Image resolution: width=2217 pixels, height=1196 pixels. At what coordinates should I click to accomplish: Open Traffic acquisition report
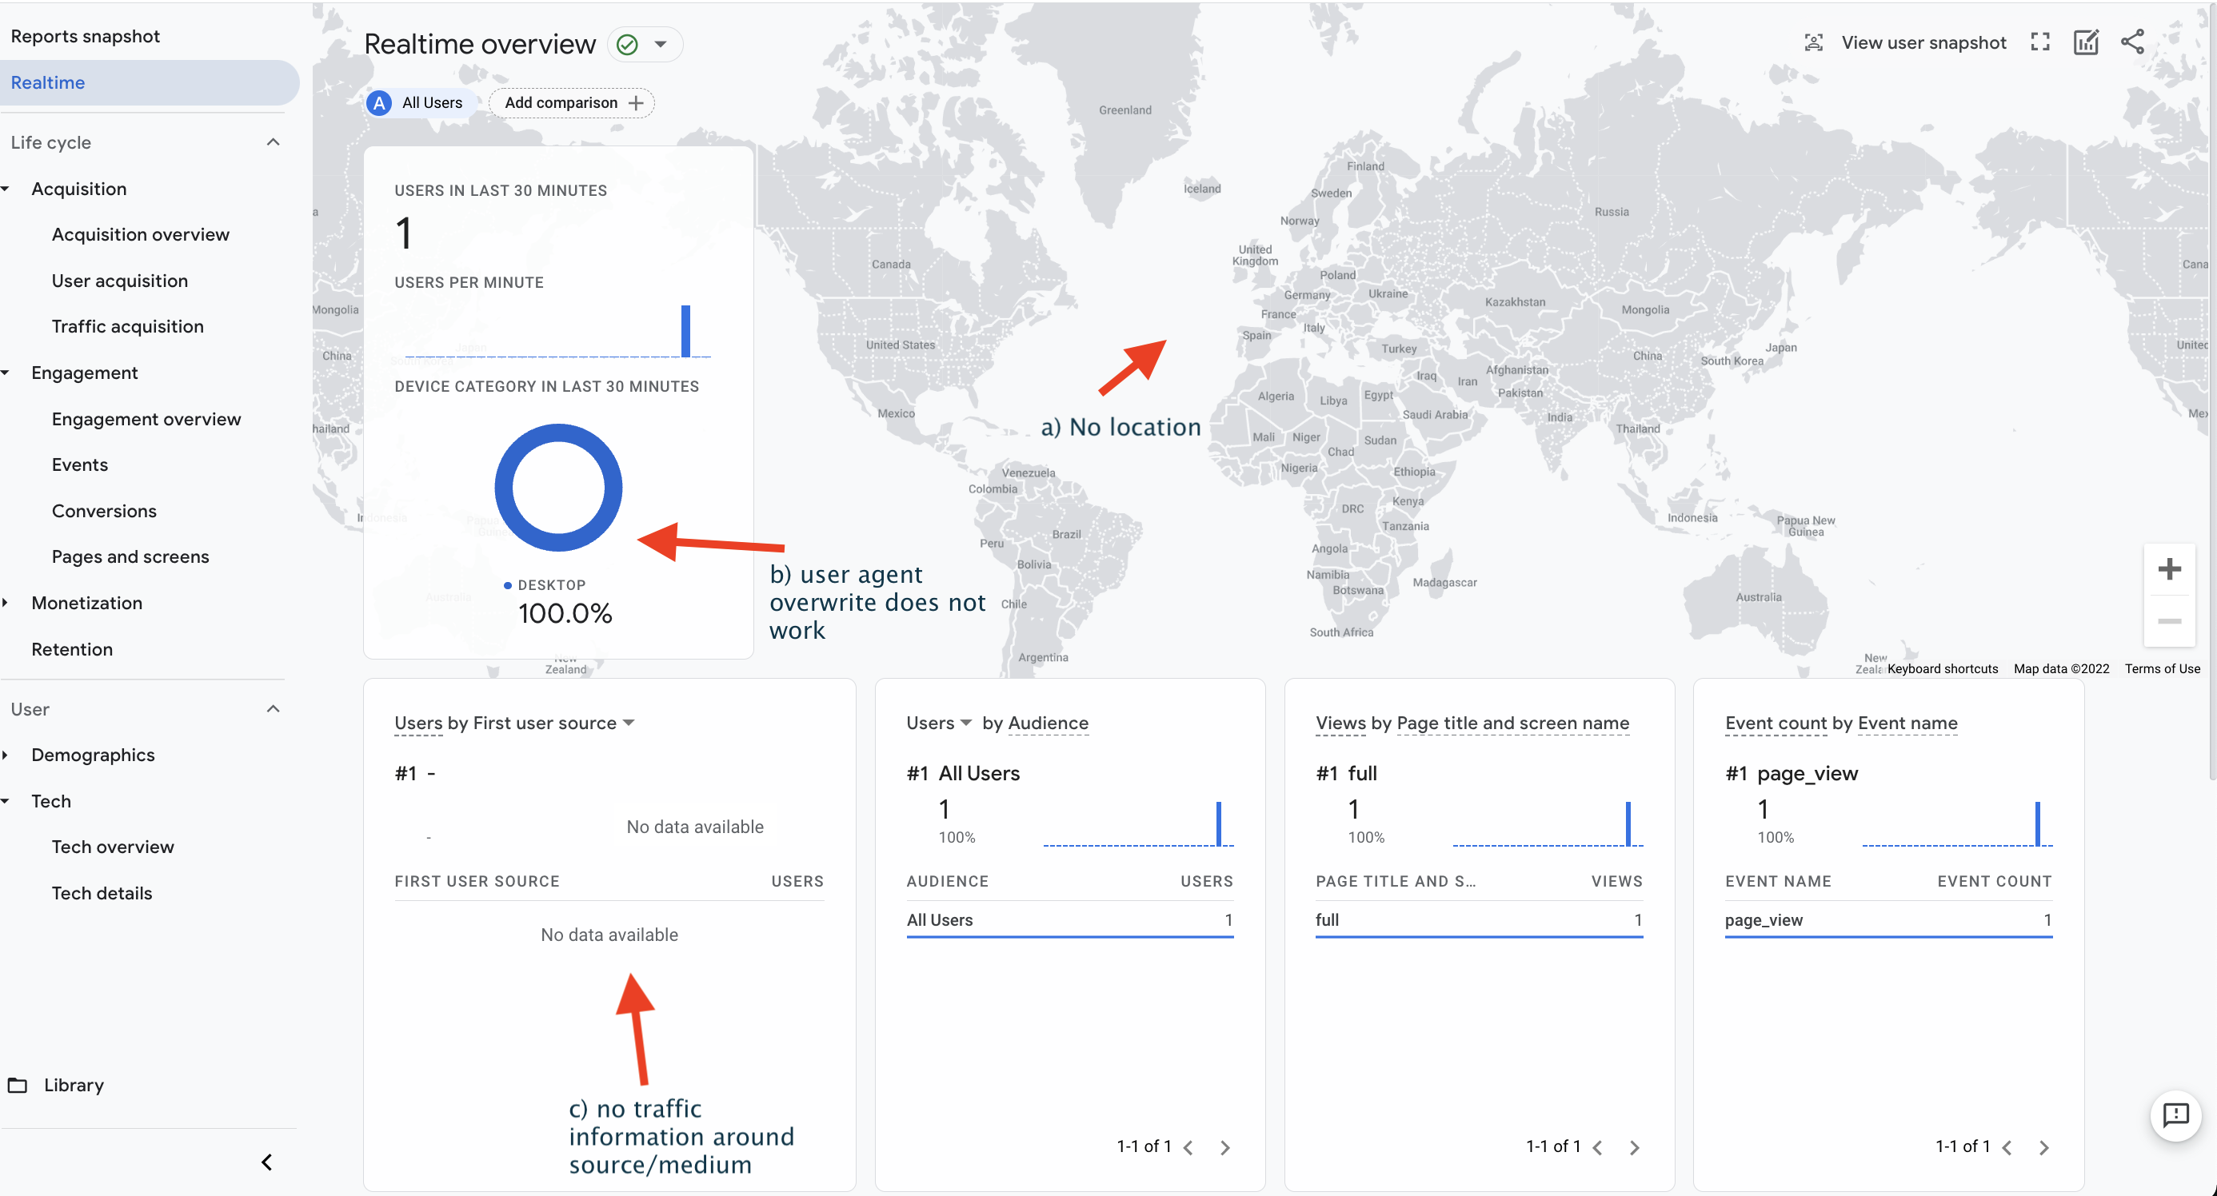click(127, 326)
